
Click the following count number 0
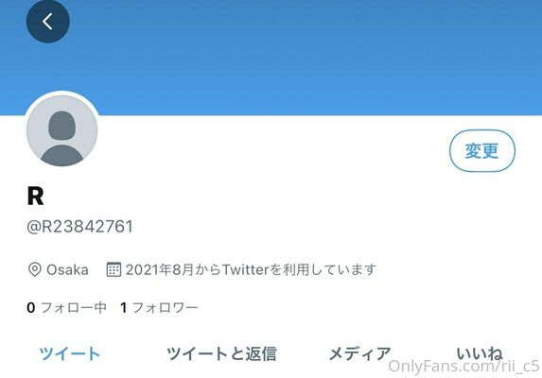pos(31,307)
